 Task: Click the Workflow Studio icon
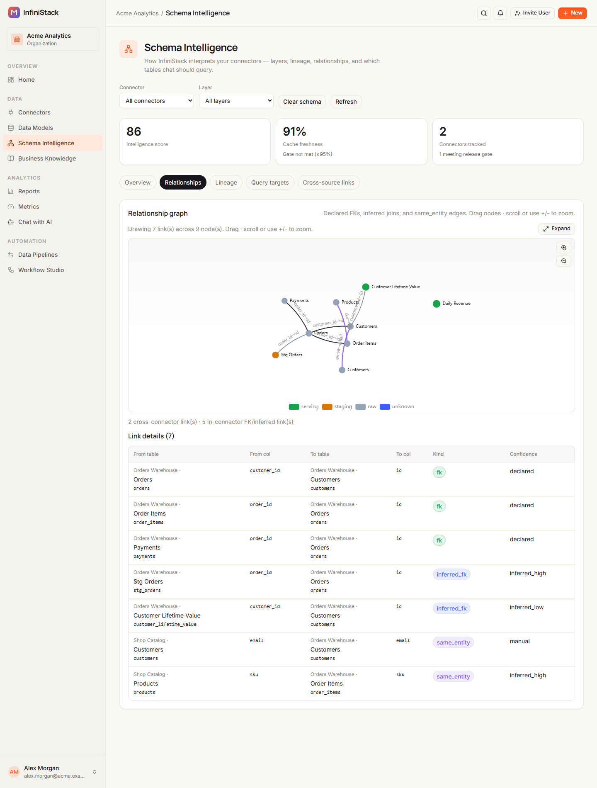coord(11,270)
